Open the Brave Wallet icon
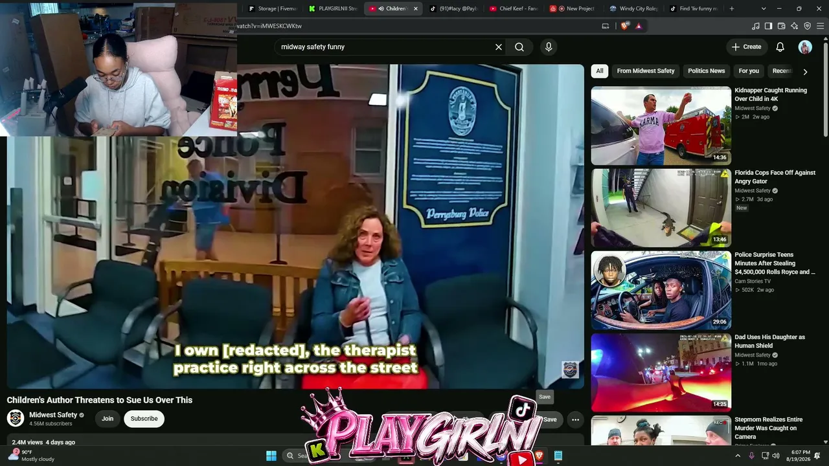This screenshot has height=466, width=829. click(x=781, y=26)
